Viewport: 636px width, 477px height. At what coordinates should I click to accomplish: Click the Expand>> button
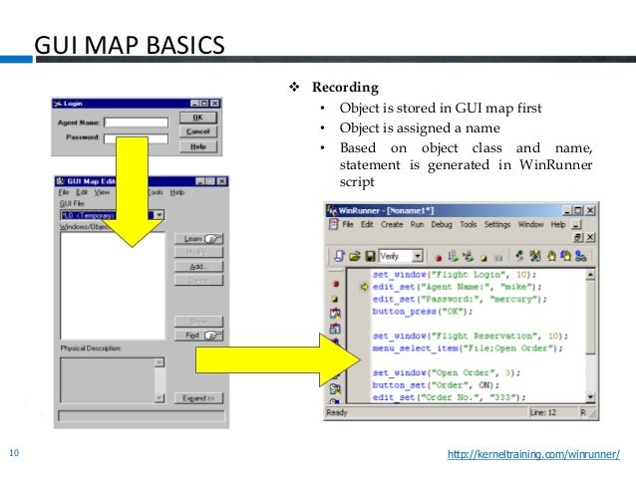click(x=198, y=398)
